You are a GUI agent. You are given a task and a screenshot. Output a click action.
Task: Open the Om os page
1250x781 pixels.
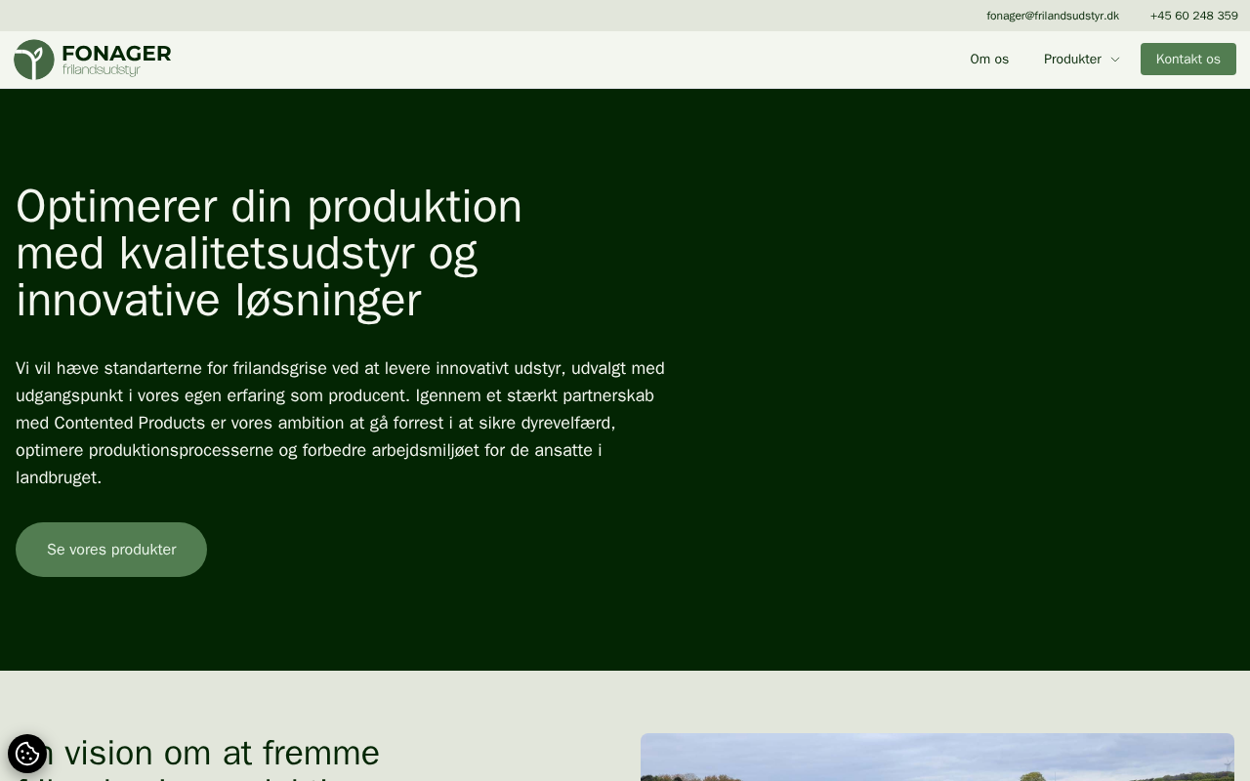click(989, 60)
